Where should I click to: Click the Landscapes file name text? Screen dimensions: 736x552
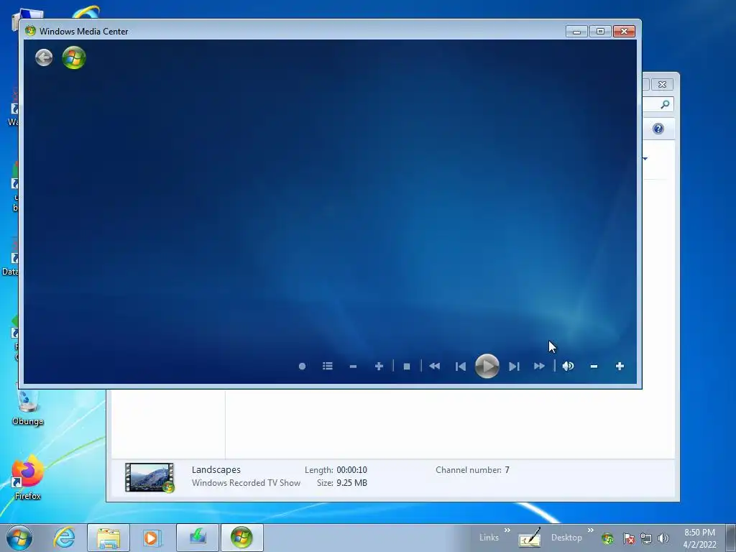[216, 469]
